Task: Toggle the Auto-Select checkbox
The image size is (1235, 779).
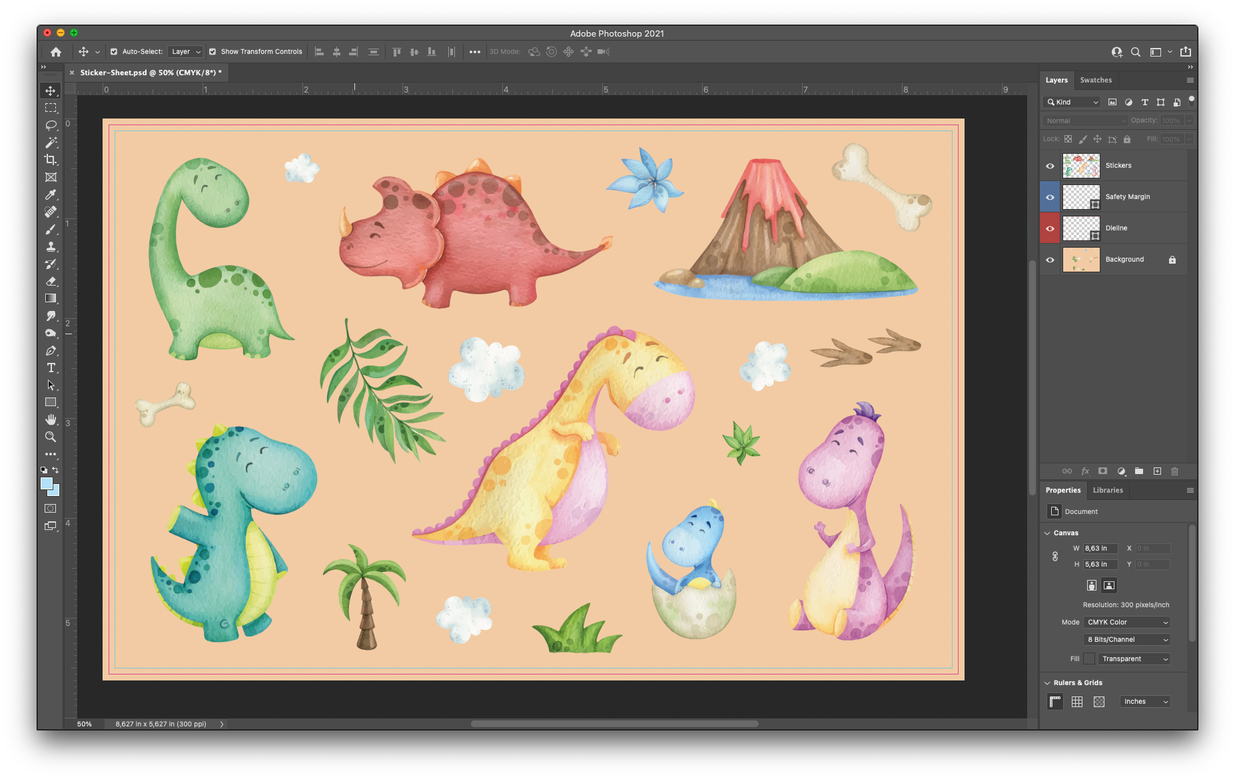Action: 114,52
